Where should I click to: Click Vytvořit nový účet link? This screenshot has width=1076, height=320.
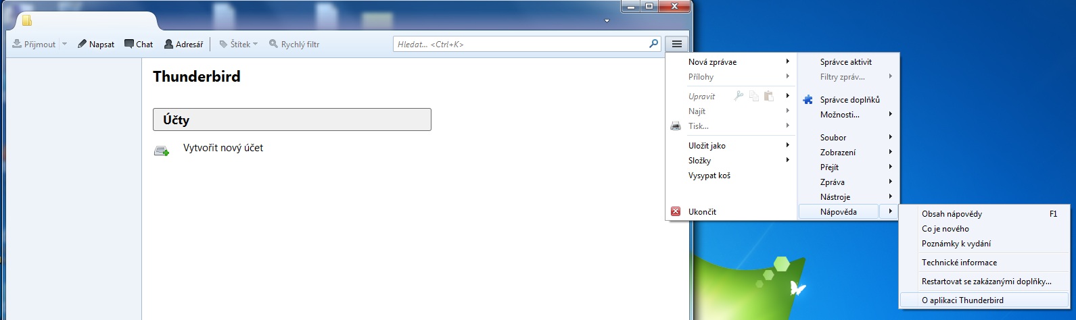click(x=223, y=147)
